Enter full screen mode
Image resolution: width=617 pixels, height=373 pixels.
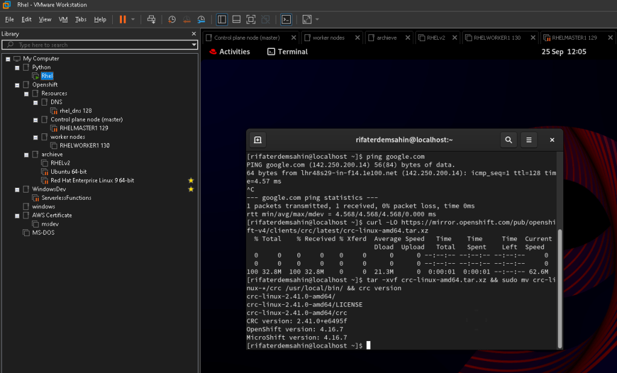(x=251, y=19)
